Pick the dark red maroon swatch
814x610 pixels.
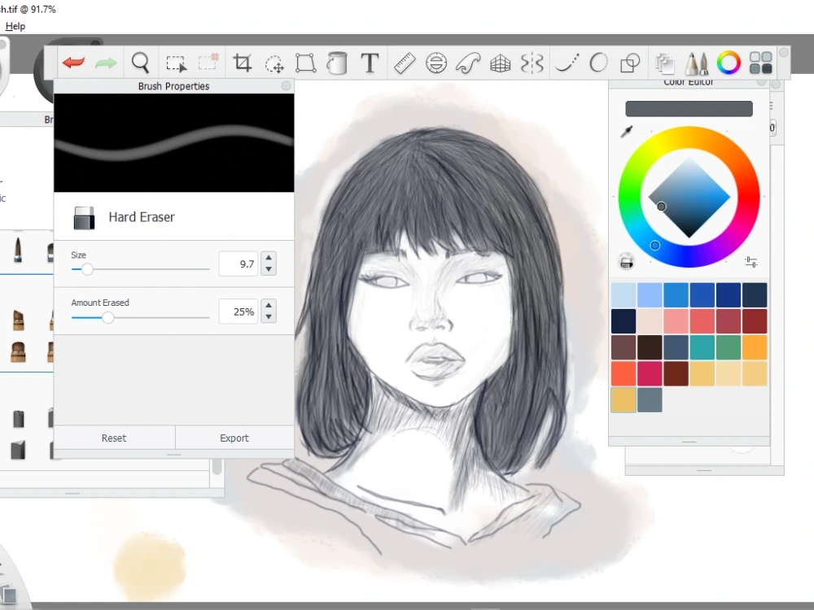click(755, 321)
